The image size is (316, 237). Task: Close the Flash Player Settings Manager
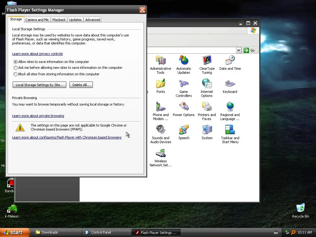pyautogui.click(x=142, y=10)
